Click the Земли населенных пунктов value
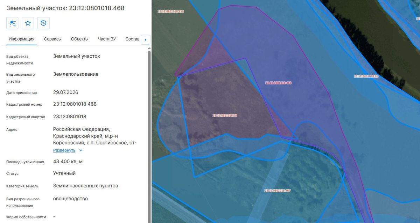This screenshot has width=420, height=223. (x=86, y=186)
